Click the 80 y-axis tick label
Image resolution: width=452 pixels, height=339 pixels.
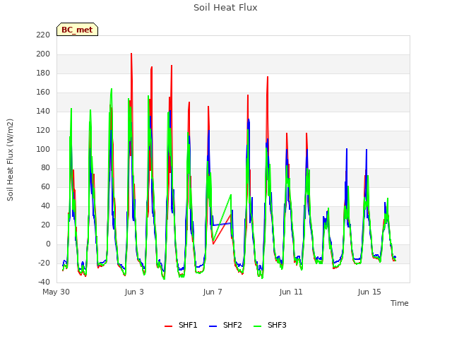45,168
